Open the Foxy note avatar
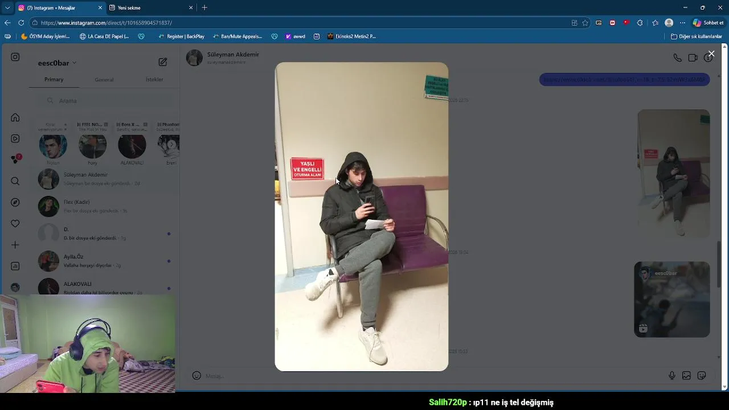This screenshot has height=410, width=729. [92, 146]
